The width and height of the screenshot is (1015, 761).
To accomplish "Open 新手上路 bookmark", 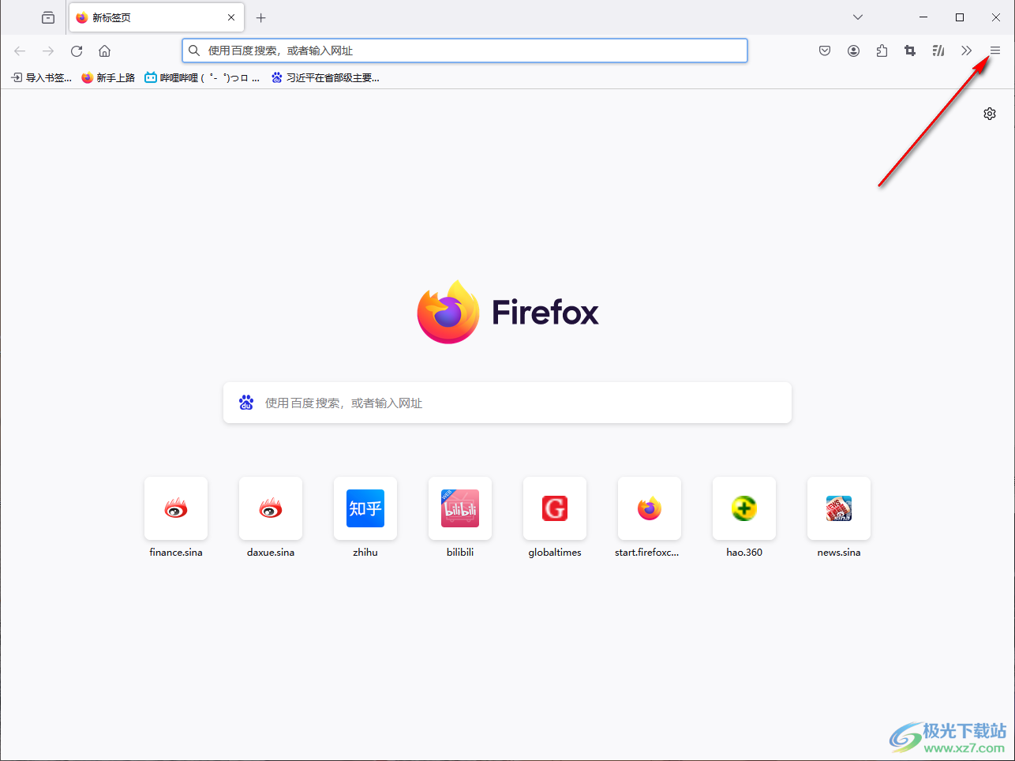I will coord(108,77).
